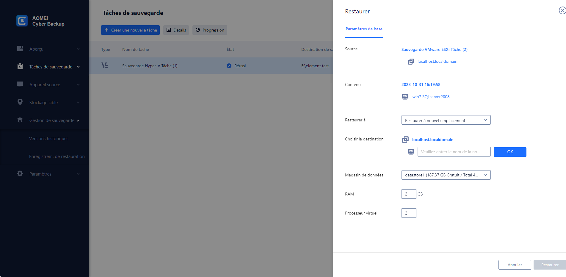Click the Aperçu dashboard icon
This screenshot has width=566, height=277.
(20, 49)
